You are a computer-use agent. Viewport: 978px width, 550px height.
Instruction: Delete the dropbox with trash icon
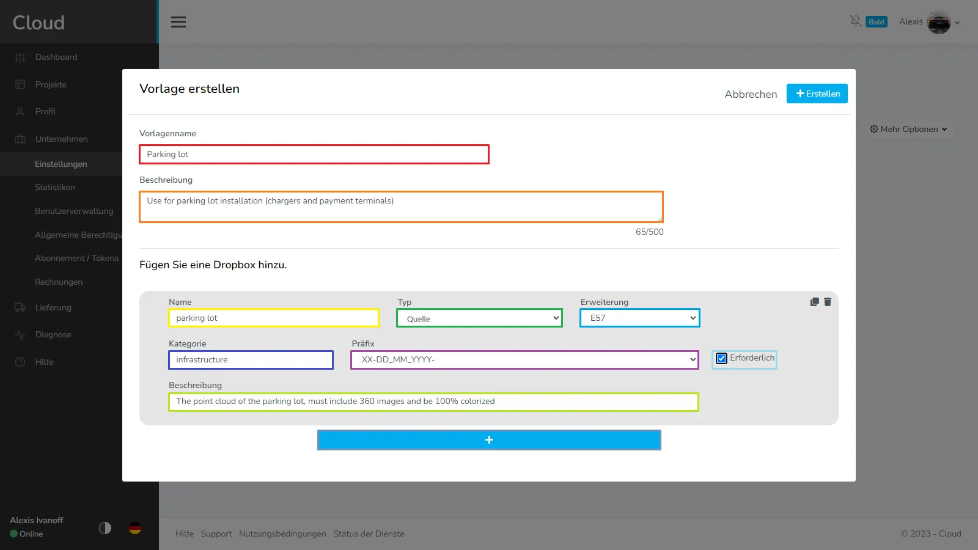tap(828, 302)
